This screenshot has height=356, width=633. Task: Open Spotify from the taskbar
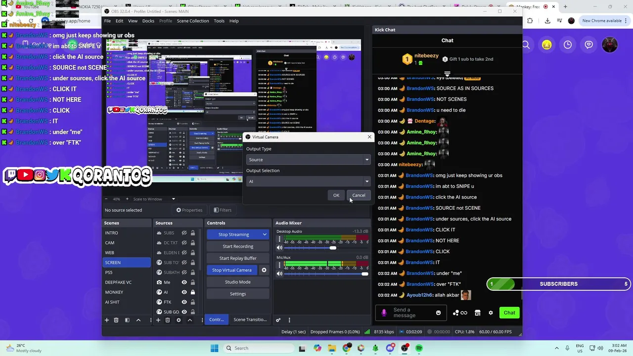(x=419, y=348)
